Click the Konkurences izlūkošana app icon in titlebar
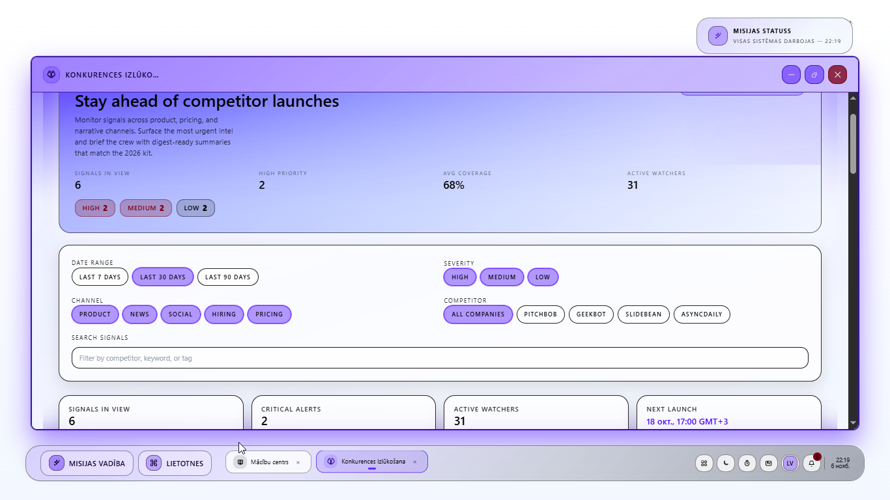Viewport: 890px width, 500px height. click(51, 74)
